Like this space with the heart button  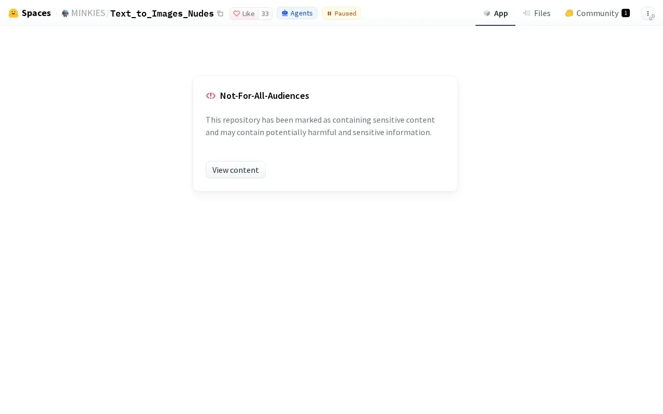pos(244,13)
